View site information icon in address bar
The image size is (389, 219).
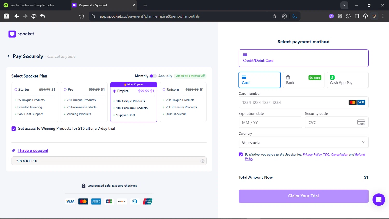[x=93, y=16]
